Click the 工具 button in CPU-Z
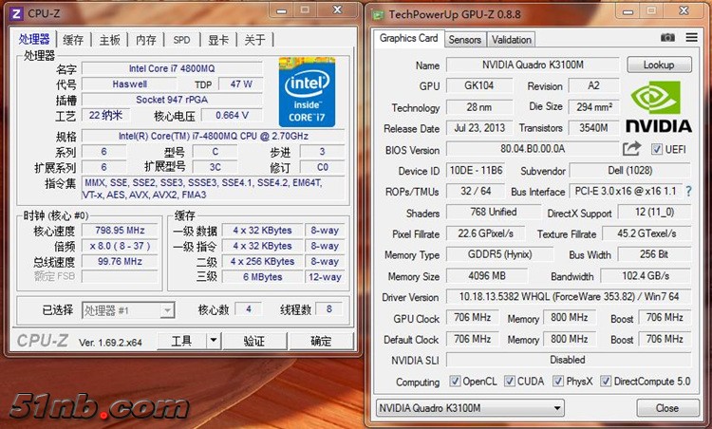Image resolution: width=712 pixels, height=429 pixels. click(x=181, y=341)
